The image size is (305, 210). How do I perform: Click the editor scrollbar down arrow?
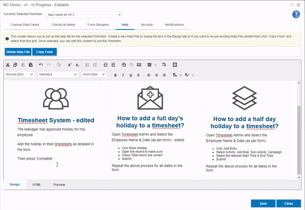click(299, 177)
